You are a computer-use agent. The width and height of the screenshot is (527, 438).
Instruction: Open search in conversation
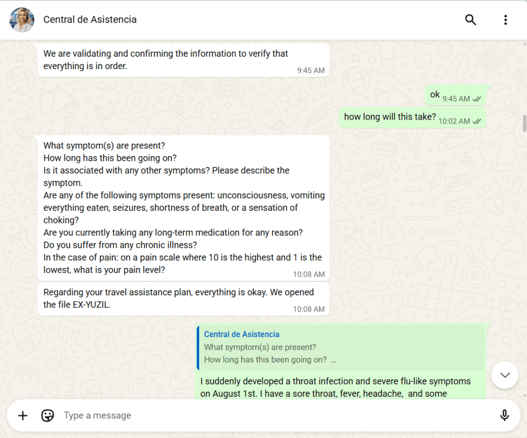tap(470, 20)
